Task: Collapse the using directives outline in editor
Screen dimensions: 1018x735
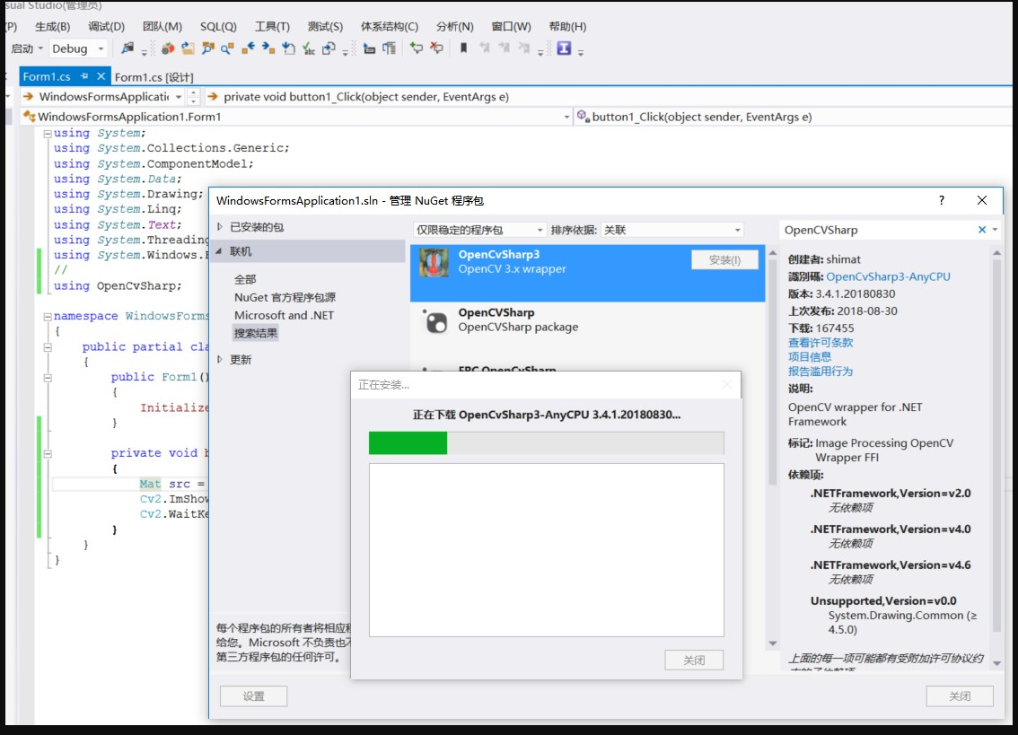Action: tap(48, 134)
